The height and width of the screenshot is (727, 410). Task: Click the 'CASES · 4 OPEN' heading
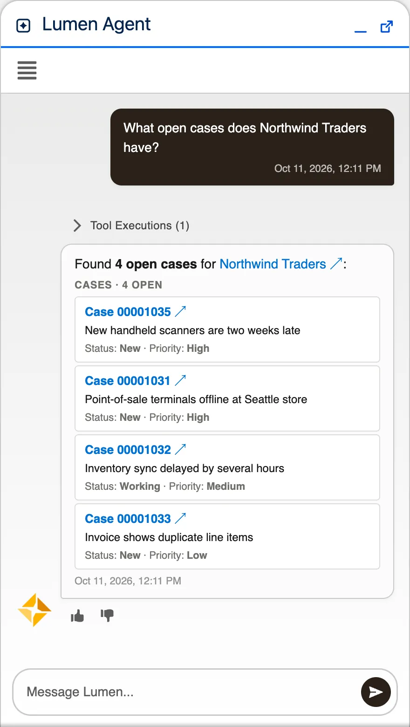[118, 285]
